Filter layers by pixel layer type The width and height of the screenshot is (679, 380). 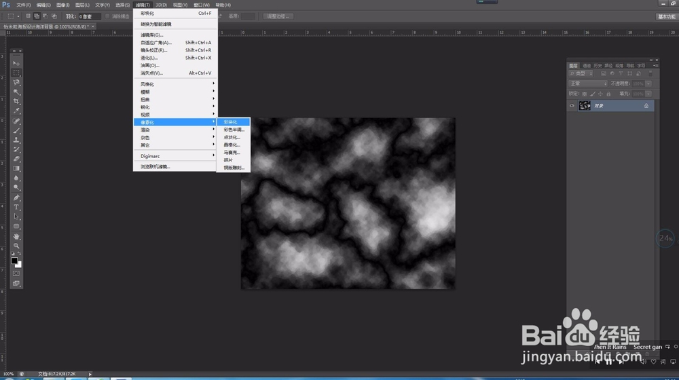tap(603, 73)
